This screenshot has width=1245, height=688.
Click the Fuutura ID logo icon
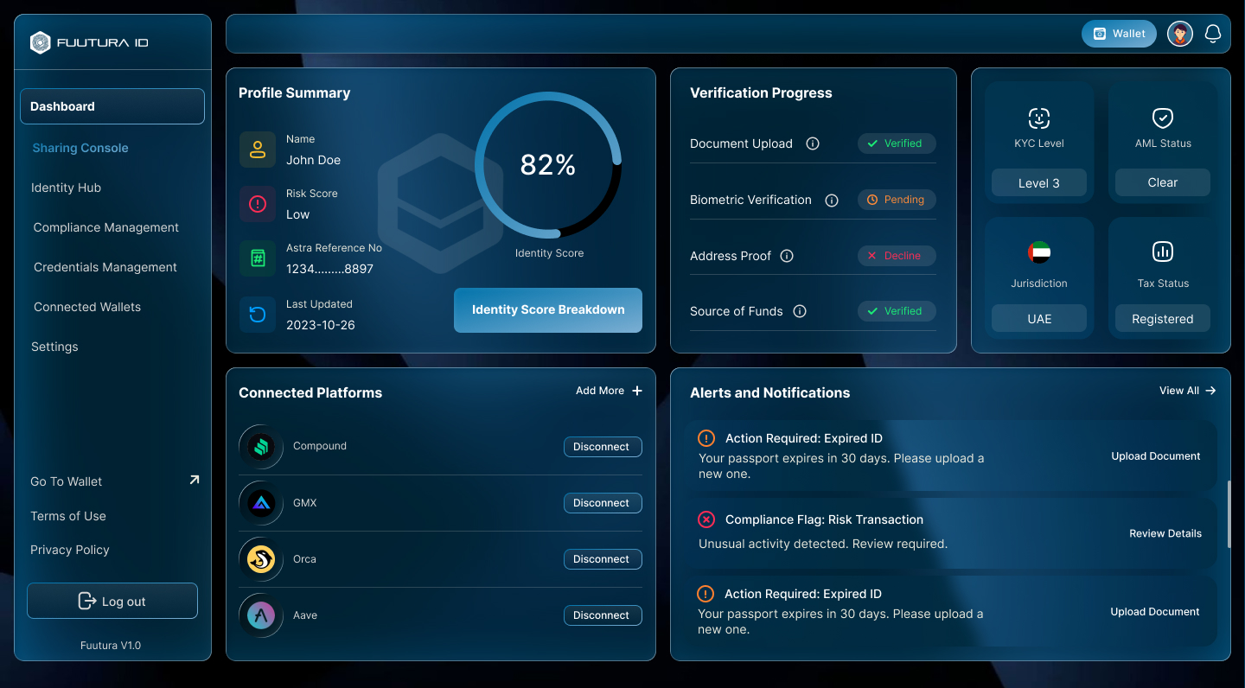[x=41, y=42]
